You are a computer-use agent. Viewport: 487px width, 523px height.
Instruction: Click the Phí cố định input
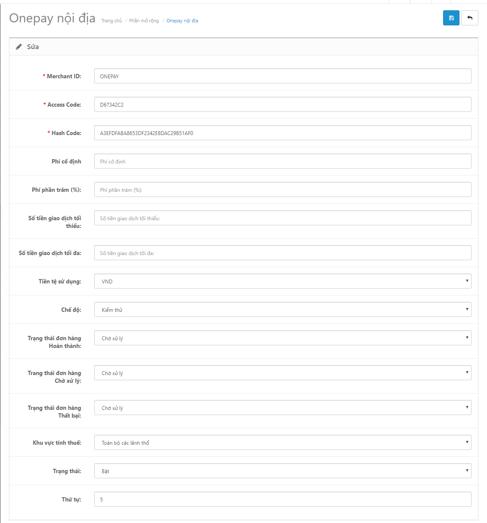(283, 161)
